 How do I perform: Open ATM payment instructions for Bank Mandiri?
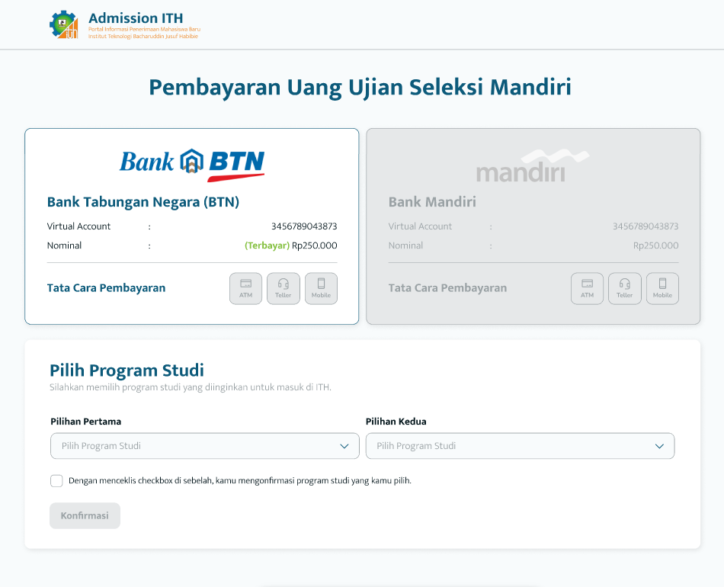[x=587, y=289]
